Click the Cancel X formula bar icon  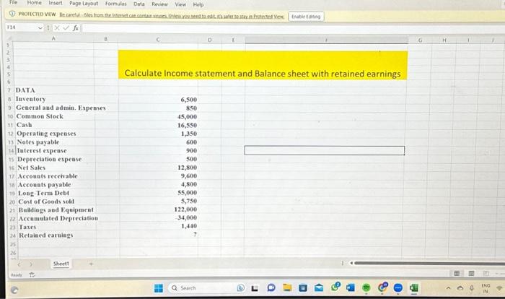[57, 27]
